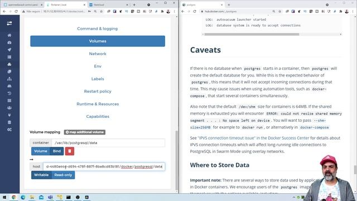This screenshot has height=201, width=357.
Task: Open the Endpoints plug icon in sidebar
Action: click(x=9, y=115)
